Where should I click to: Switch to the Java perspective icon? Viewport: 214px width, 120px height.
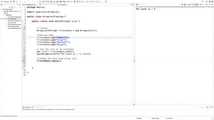coord(210,1)
